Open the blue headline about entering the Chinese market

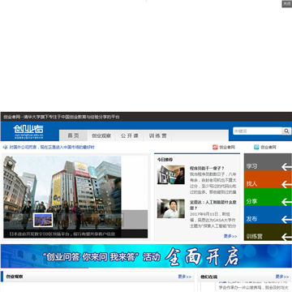[52, 148]
